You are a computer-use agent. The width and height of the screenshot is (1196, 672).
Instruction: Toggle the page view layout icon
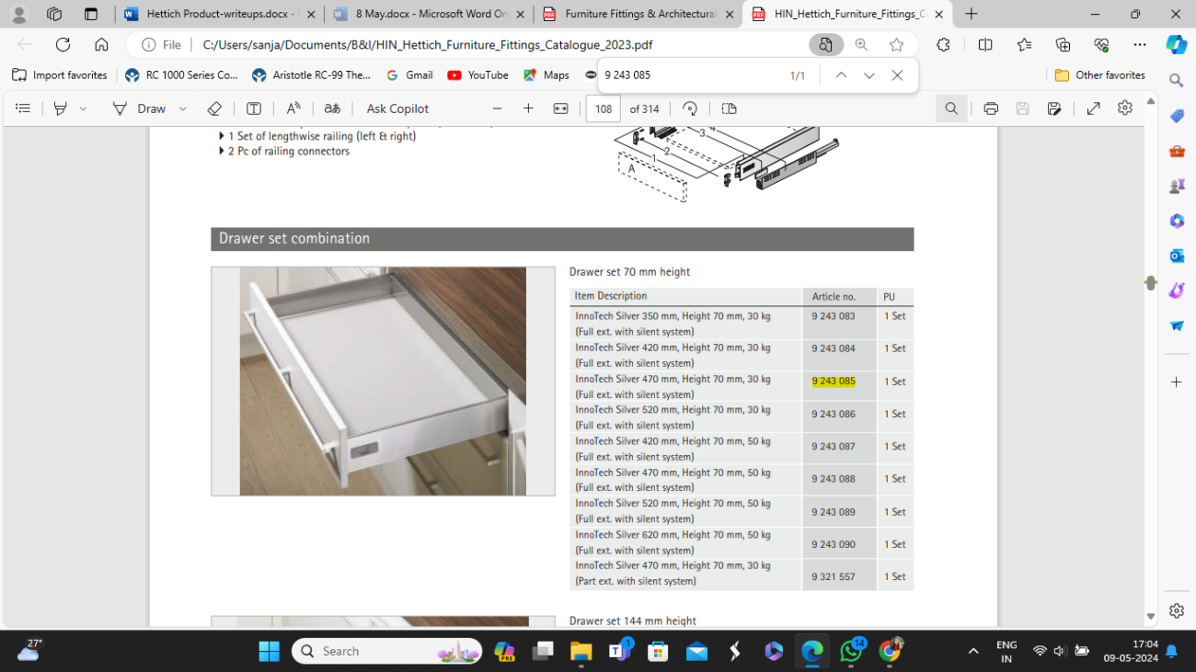730,108
